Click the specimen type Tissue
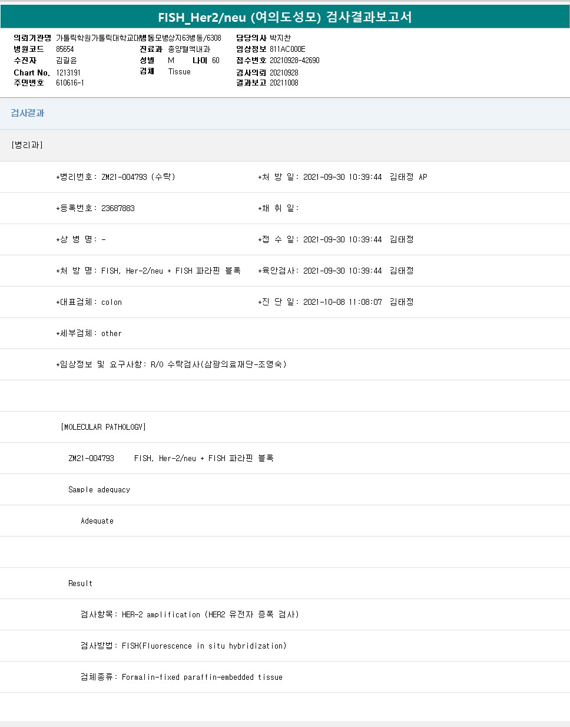Image resolution: width=570 pixels, height=727 pixels. 179,72
